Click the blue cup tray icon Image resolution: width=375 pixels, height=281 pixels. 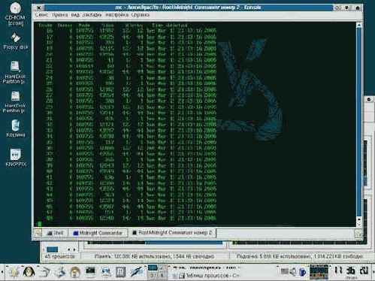(x=303, y=271)
